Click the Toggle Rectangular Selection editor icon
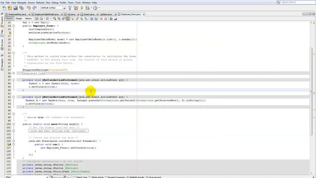This screenshot has height=178, width=316. pos(72,19)
